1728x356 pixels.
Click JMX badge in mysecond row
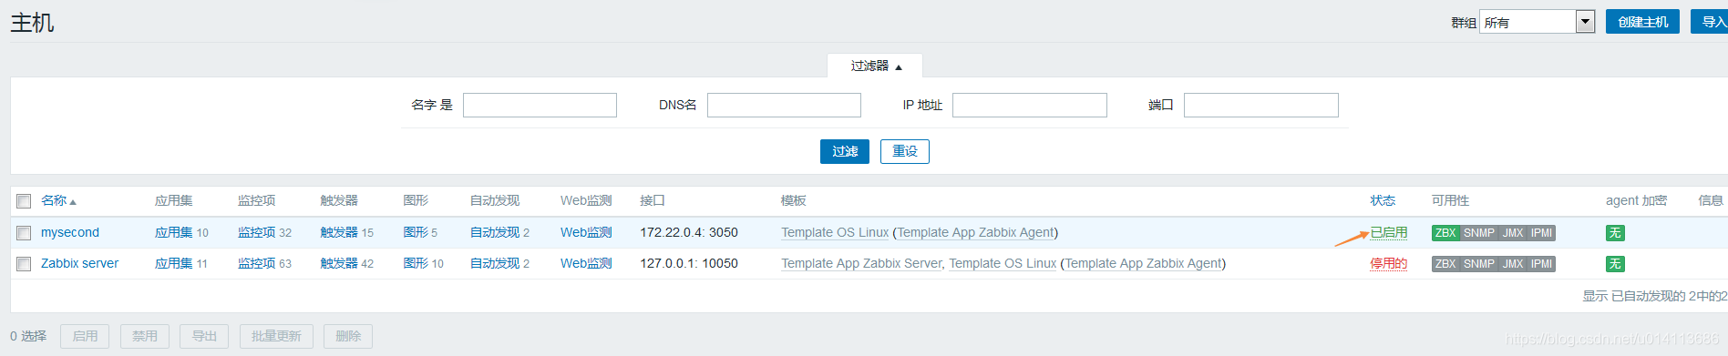1513,233
